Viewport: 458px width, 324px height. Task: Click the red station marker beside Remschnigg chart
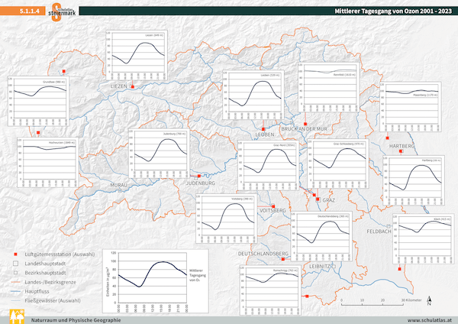[x=307, y=296]
